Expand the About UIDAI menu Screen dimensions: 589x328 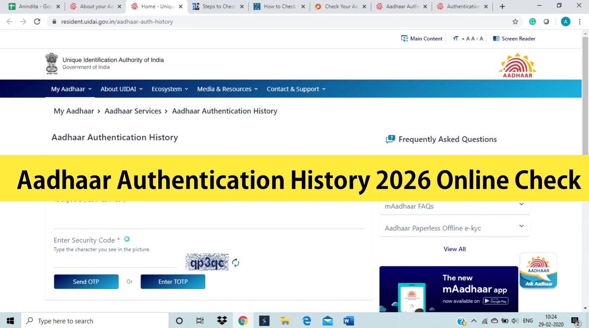click(x=121, y=89)
